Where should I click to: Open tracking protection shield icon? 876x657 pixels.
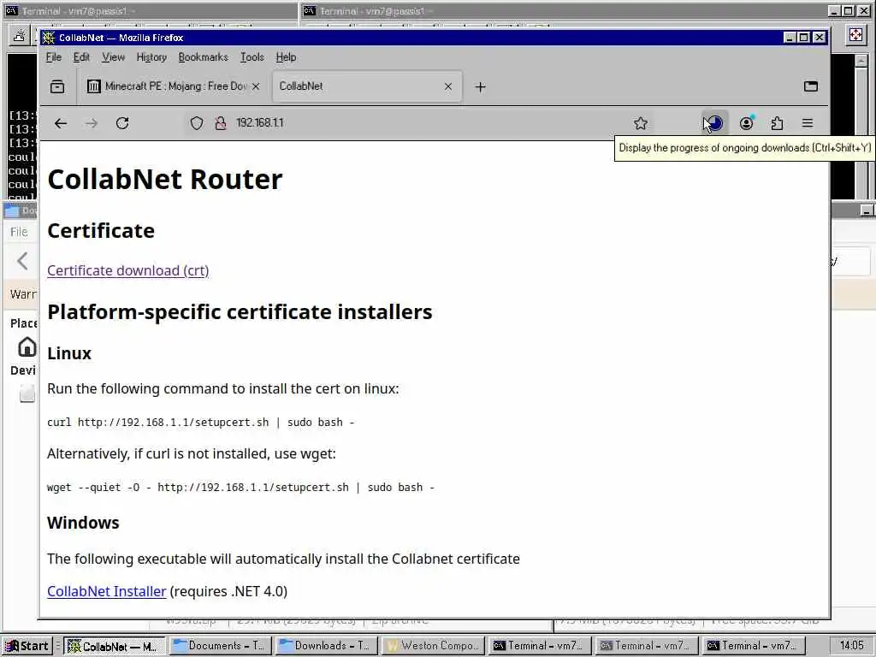tap(197, 123)
